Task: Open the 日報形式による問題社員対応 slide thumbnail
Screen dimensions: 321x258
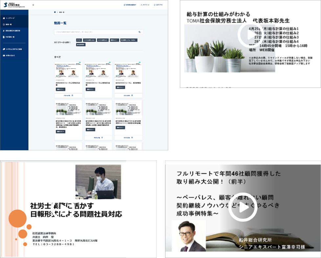Action: point(78,209)
